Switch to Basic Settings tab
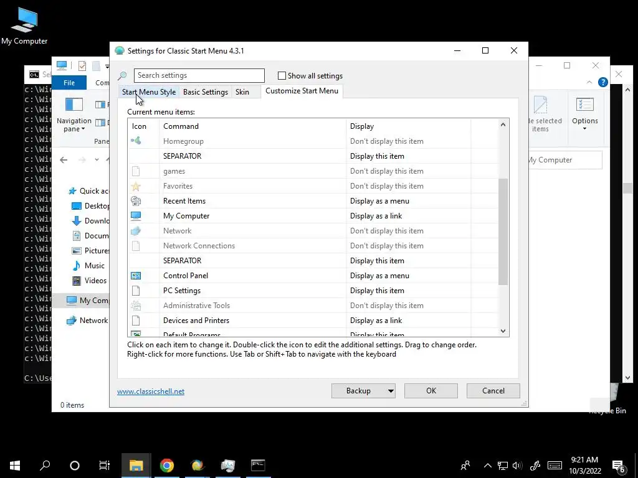638x478 pixels. coord(206,92)
